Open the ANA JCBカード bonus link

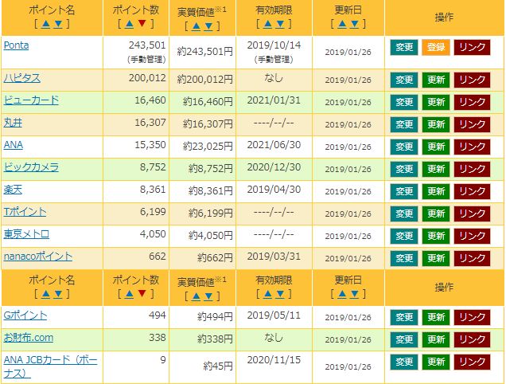[50, 366]
